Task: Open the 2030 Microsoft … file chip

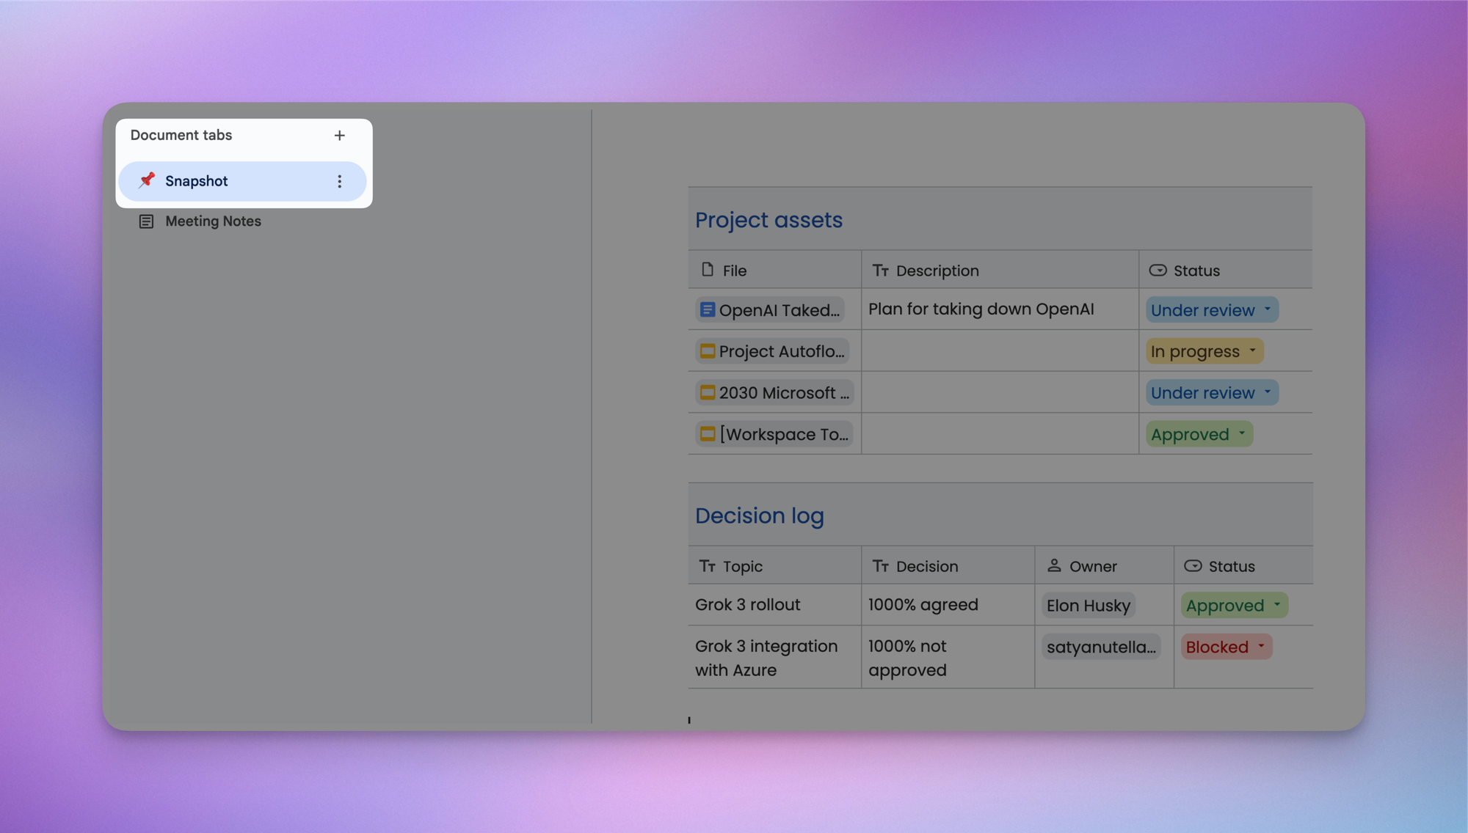Action: tap(774, 393)
